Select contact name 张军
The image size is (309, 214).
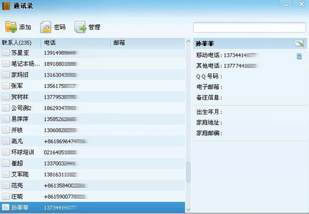point(17,86)
